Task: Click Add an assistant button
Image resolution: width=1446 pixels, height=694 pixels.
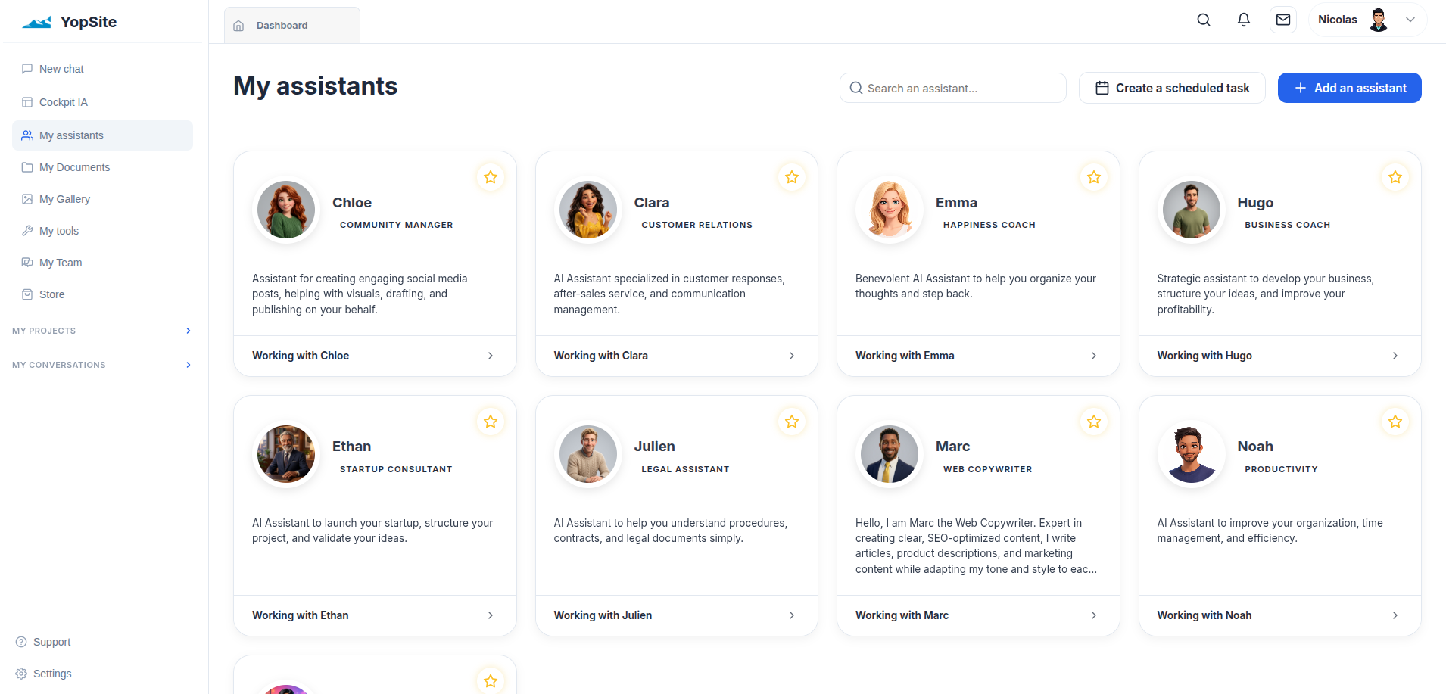Action: (x=1350, y=88)
